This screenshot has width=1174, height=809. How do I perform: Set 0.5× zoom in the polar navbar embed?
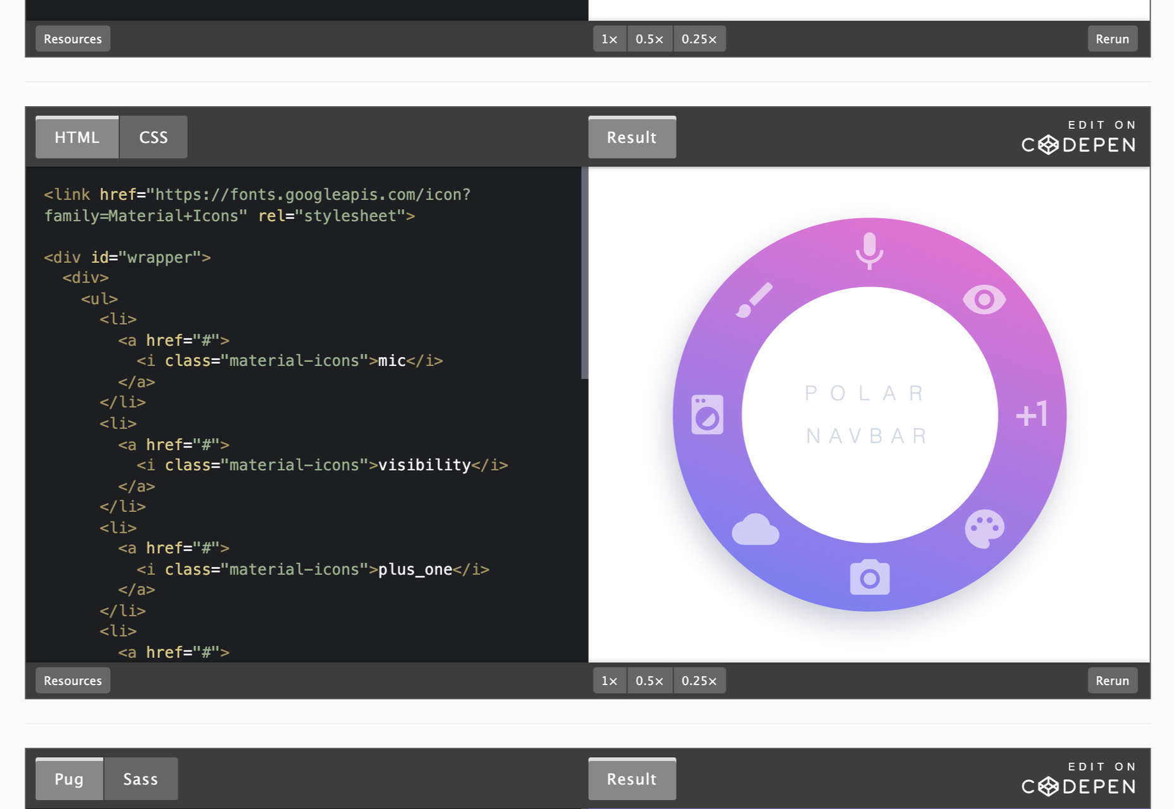pos(650,681)
